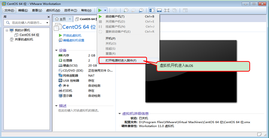Open the 选项卡(T) menu

71,10
